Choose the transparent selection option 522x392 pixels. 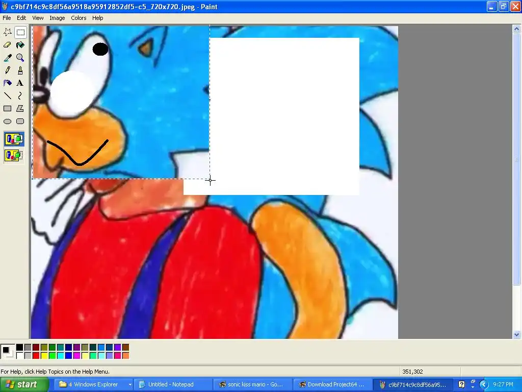pos(14,155)
